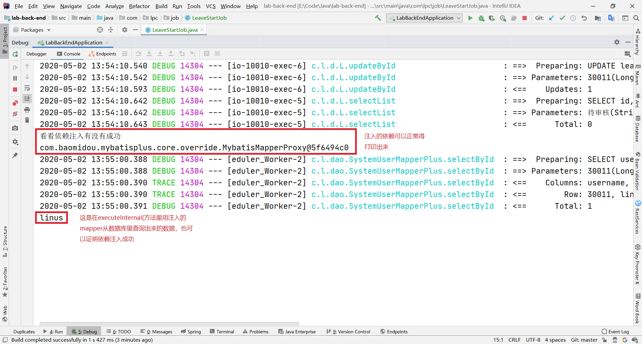Click View Breakpoints red circles icon

pos(15,103)
